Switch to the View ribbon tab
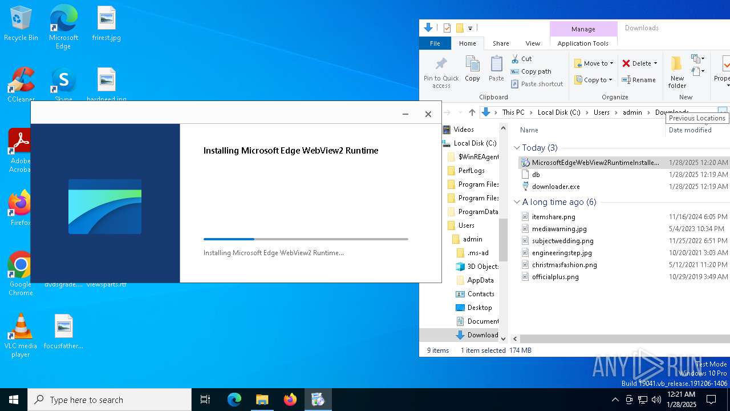 click(x=533, y=43)
